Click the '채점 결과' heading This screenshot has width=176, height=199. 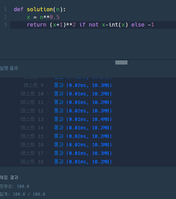[x=9, y=177]
